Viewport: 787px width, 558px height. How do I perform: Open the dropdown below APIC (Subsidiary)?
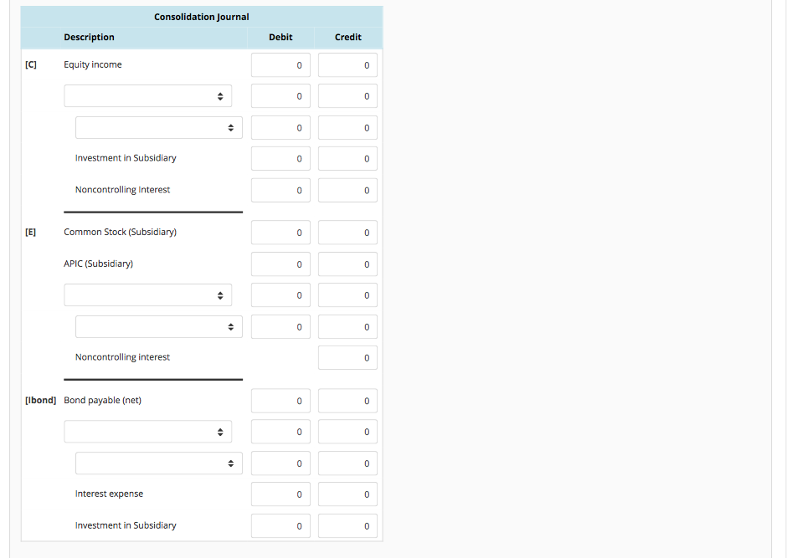pos(147,294)
